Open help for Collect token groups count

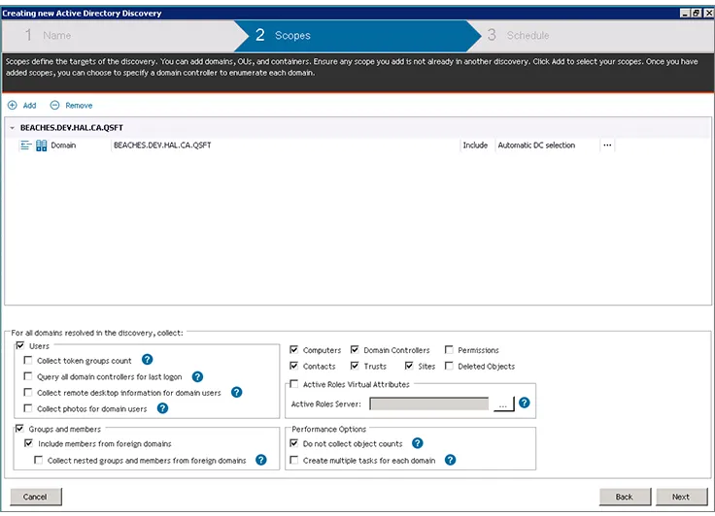tap(148, 360)
